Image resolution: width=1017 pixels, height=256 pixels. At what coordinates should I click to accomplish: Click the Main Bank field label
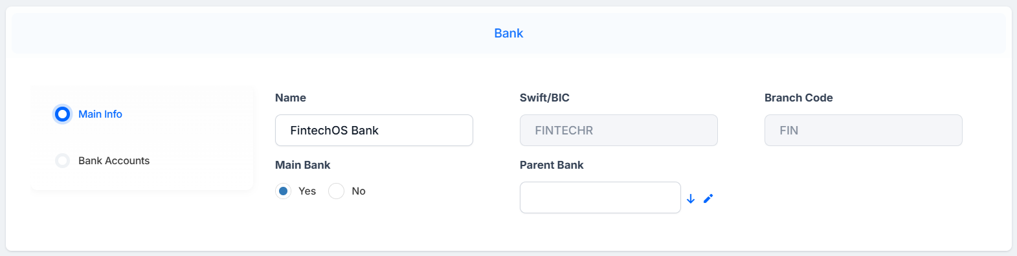(x=302, y=165)
